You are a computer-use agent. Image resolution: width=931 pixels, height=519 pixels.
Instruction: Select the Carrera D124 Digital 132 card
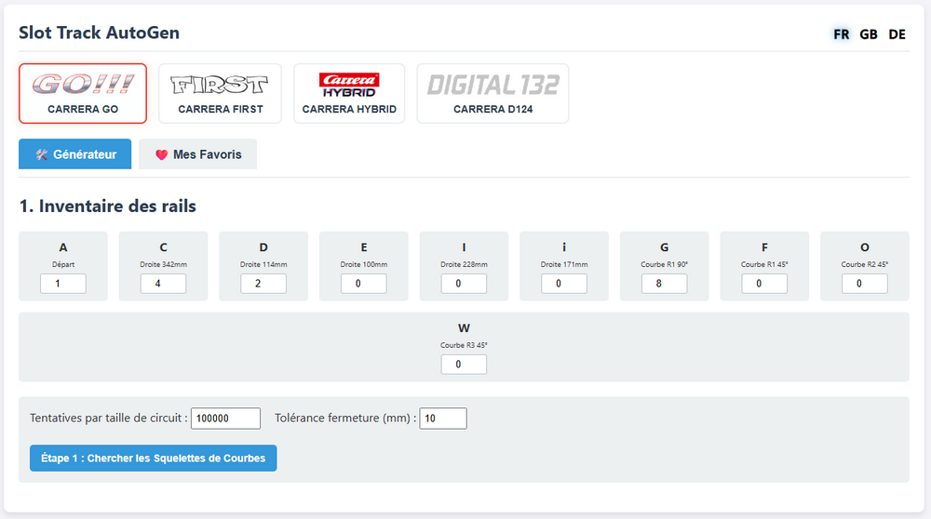[492, 94]
